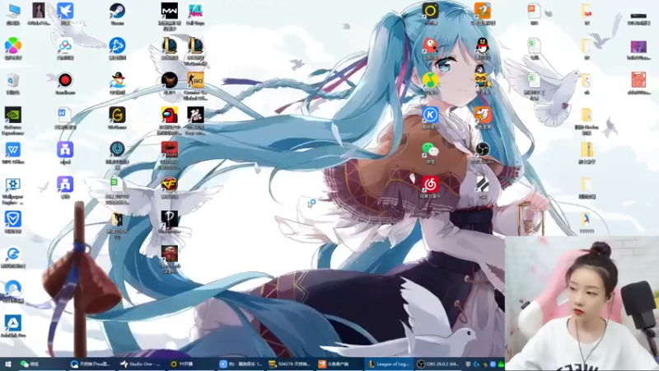Open the red parrot app icon
The height and width of the screenshot is (371, 659).
(430, 46)
